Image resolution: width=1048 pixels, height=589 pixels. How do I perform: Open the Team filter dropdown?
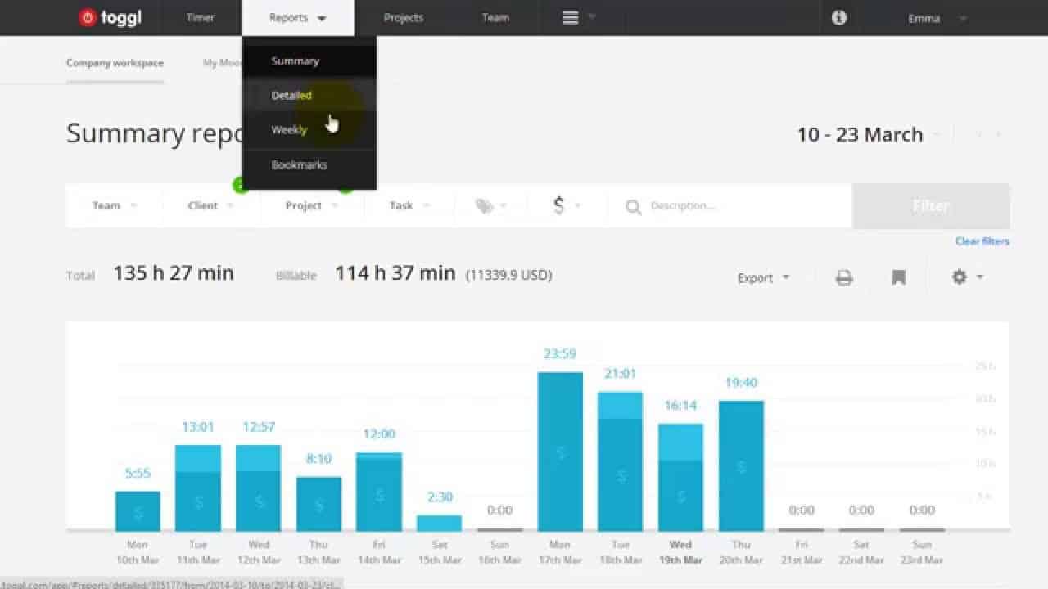[x=111, y=205]
